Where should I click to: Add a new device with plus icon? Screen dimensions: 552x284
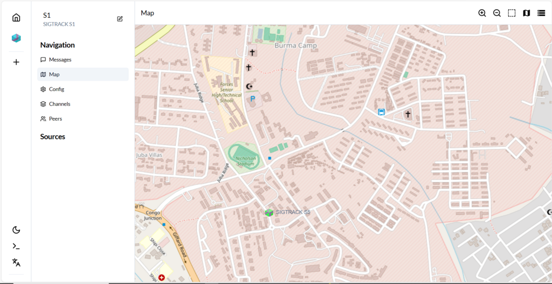pos(16,62)
